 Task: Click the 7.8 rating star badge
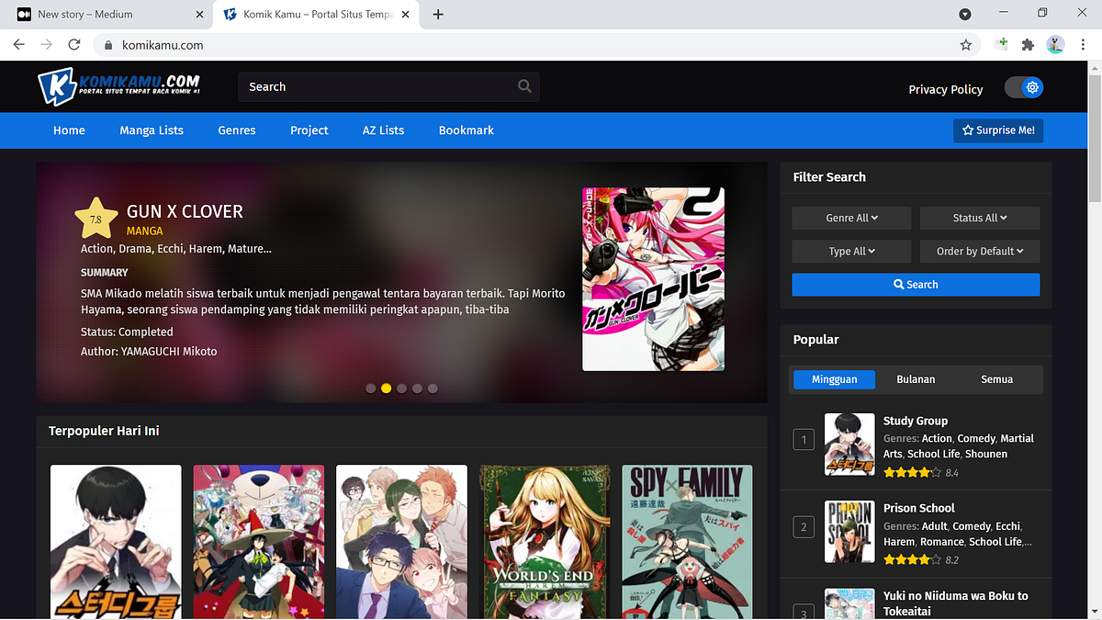tap(96, 219)
